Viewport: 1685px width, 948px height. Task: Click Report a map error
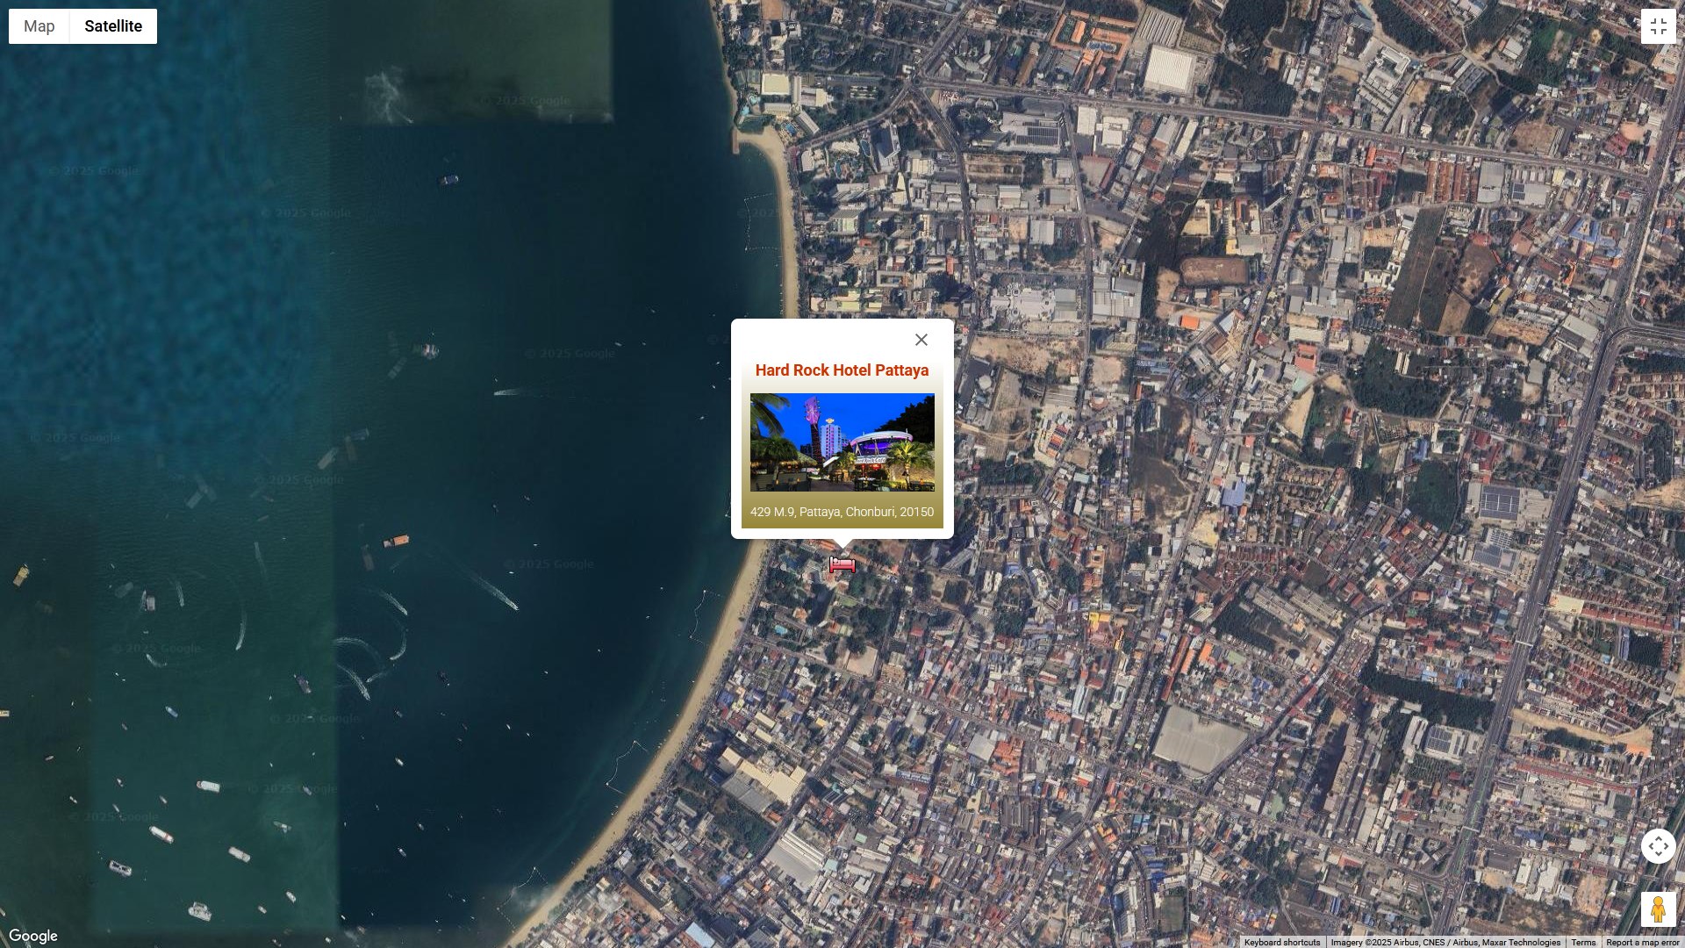tap(1642, 942)
